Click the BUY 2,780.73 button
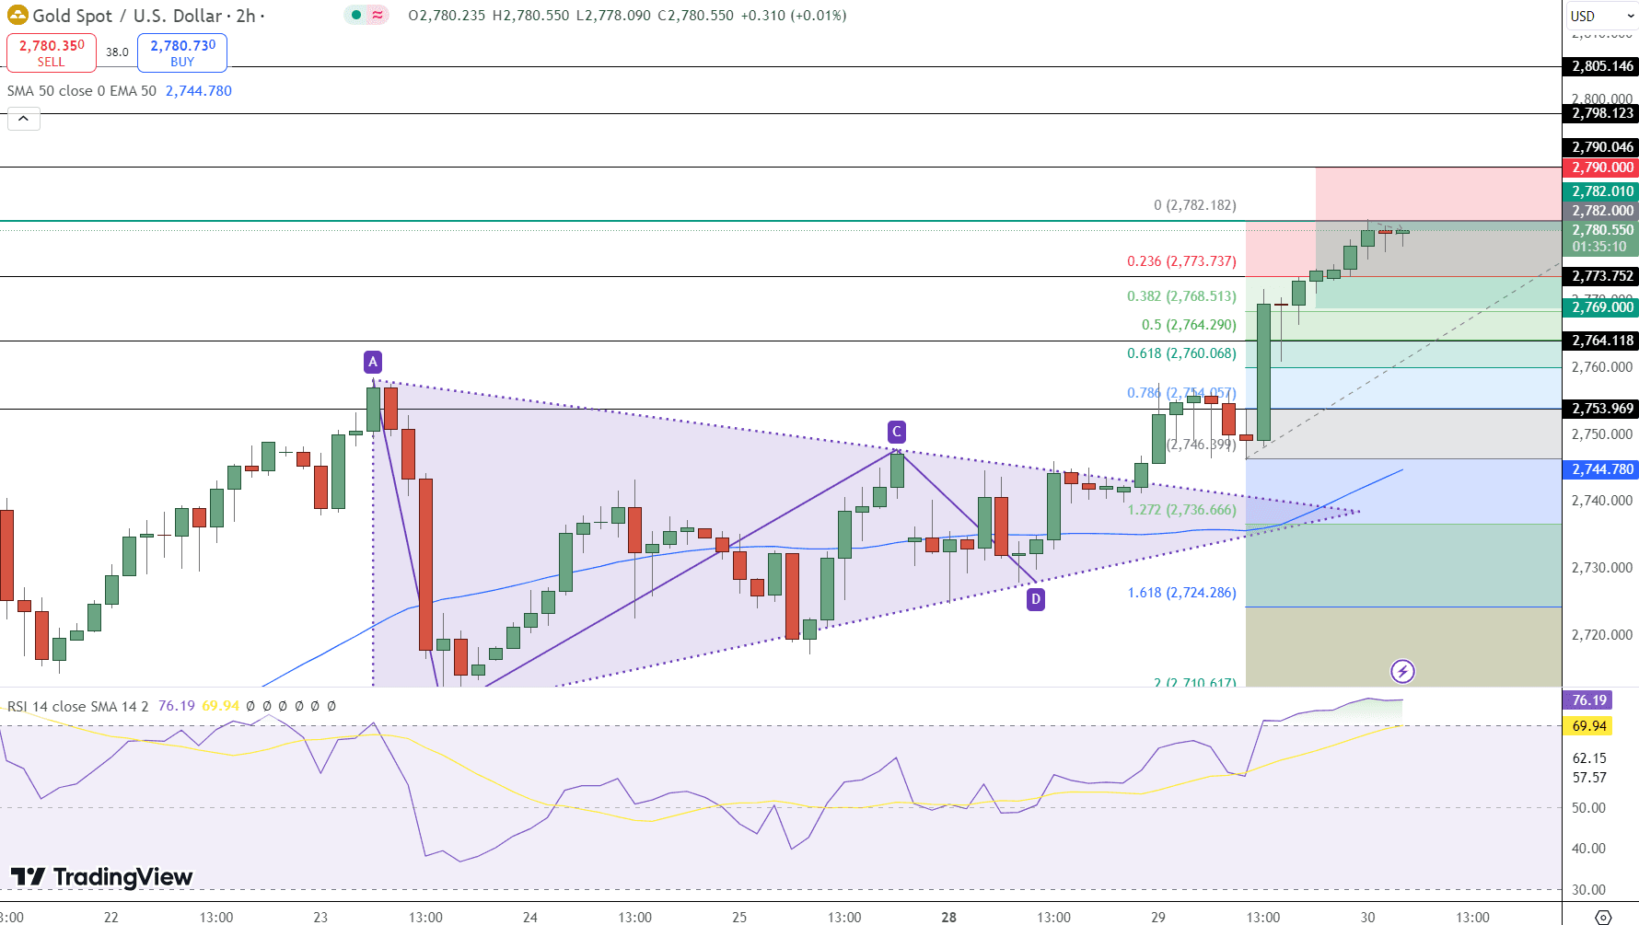Viewport: 1639px width, 925px height. pyautogui.click(x=182, y=52)
